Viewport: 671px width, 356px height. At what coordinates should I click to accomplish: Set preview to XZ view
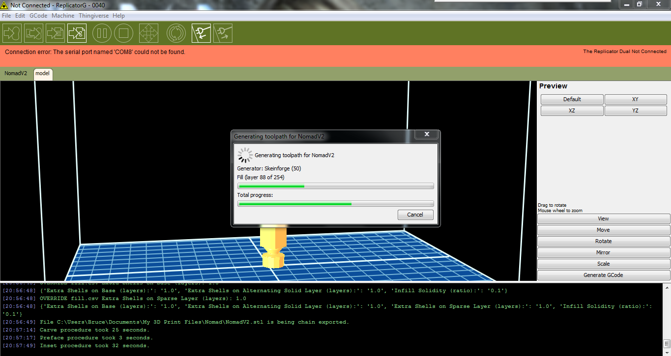572,110
